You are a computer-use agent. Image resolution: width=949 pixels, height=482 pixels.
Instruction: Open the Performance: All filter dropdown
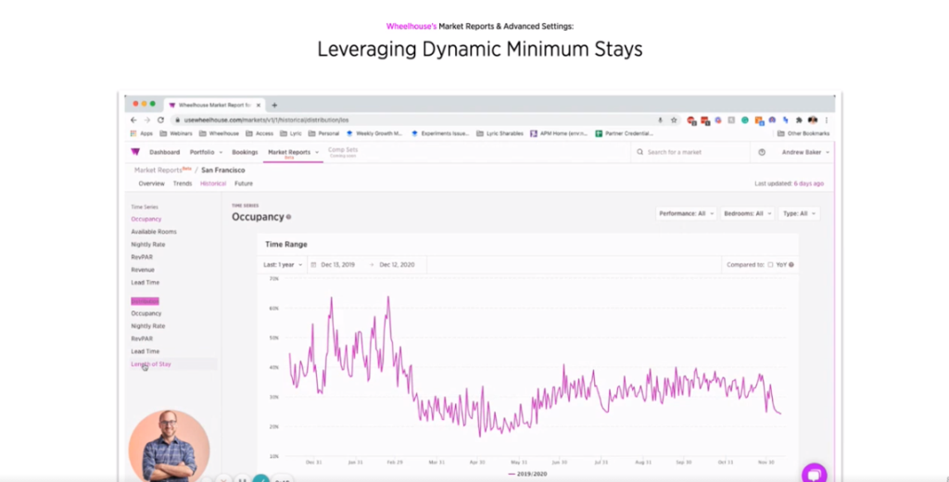pos(686,214)
